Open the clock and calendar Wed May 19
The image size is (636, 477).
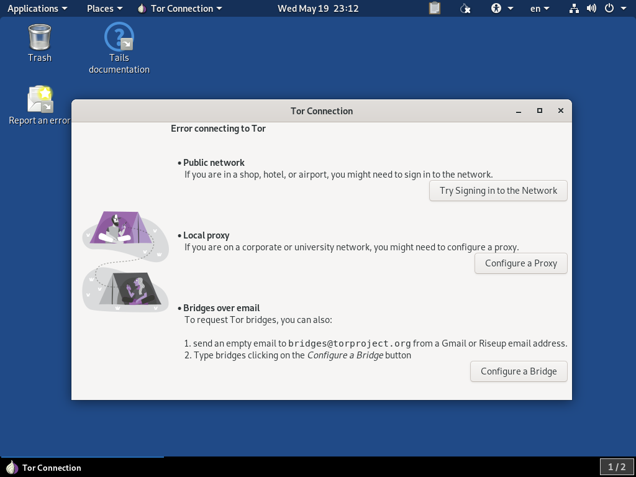tap(318, 8)
